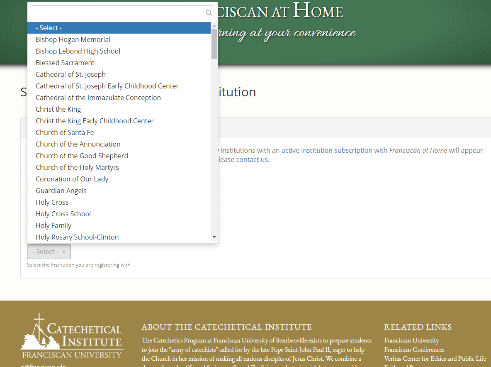Viewport: 491px width, 367px height.
Task: Pick Cathedral of the Immaculate Conception
Action: (119, 98)
